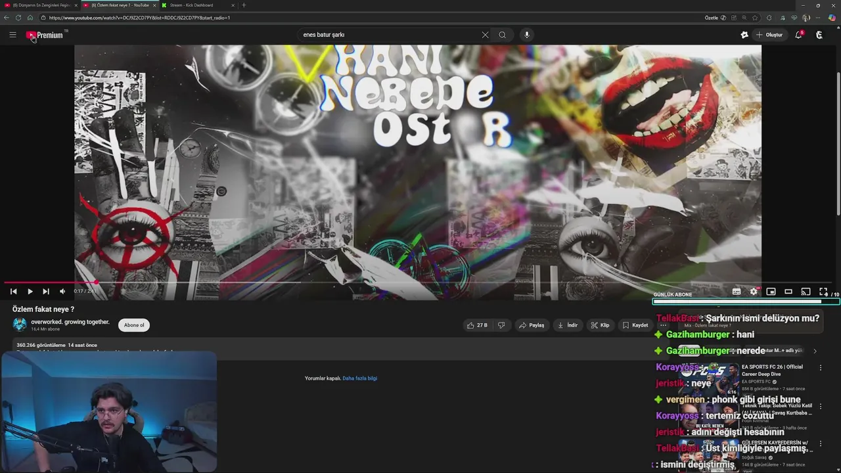841x473 pixels.
Task: Run search with the magnifier button
Action: (x=502, y=35)
